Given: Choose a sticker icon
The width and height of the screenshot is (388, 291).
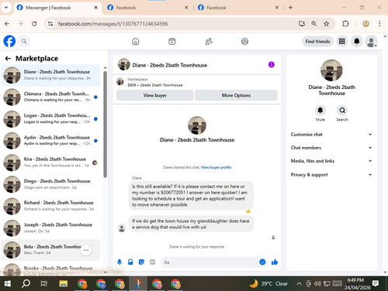Looking at the screenshot, I should [x=141, y=262].
